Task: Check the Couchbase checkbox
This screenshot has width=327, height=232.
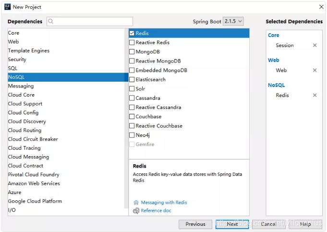Action: pos(132,117)
